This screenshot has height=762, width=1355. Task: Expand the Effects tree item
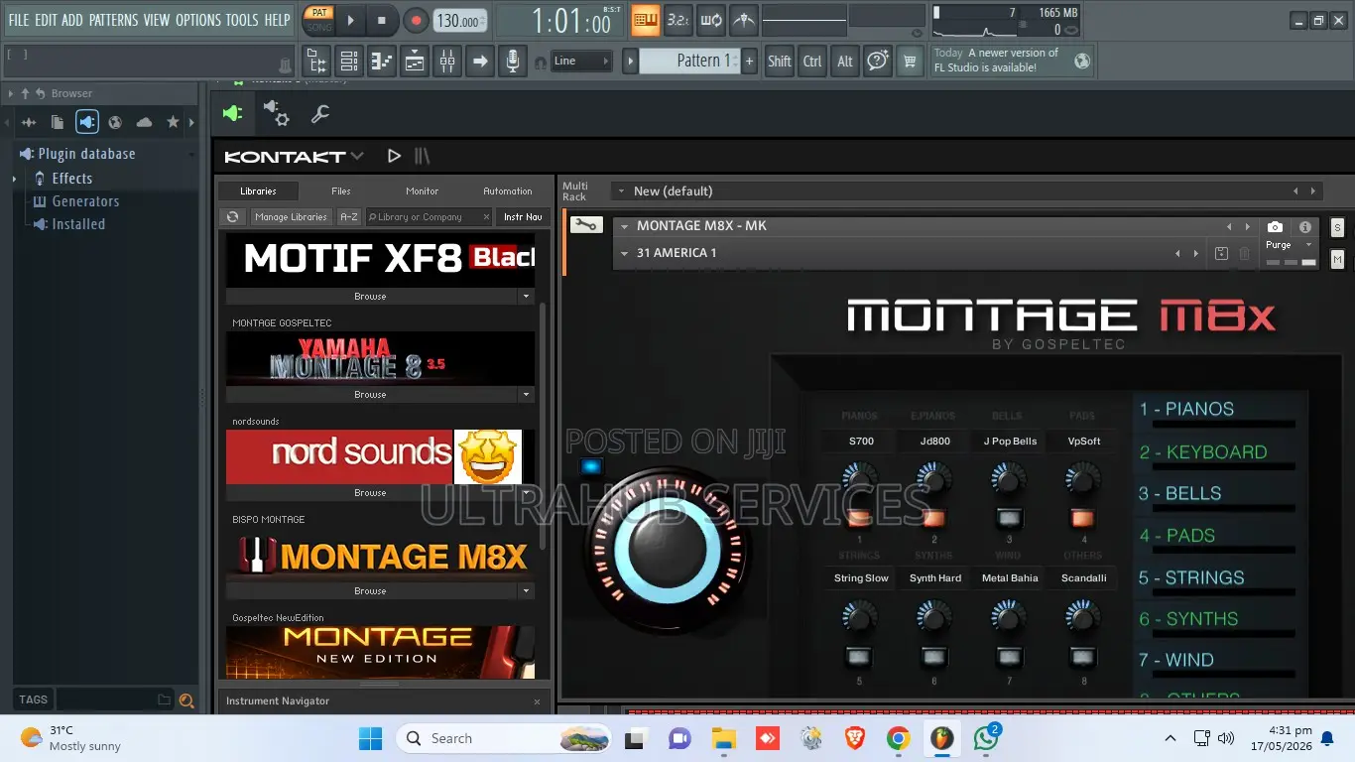14,179
